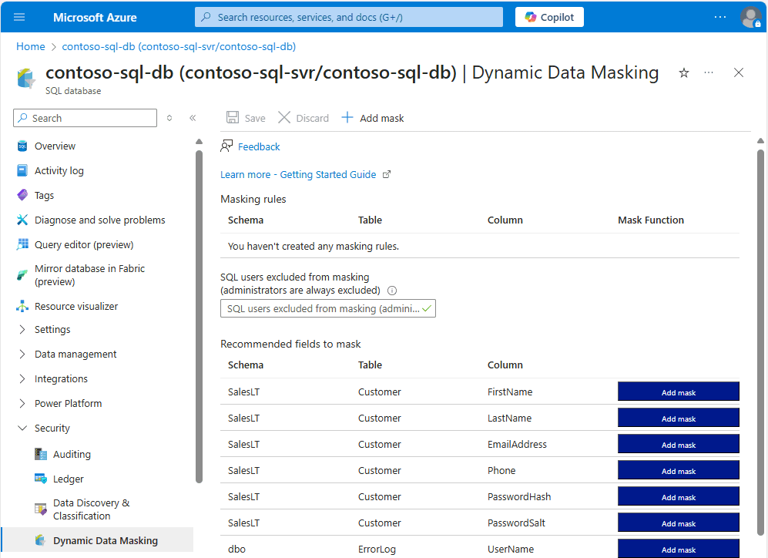Viewport: 768px width, 558px height.
Task: Expand the Power Platform section
Action: pyautogui.click(x=68, y=403)
